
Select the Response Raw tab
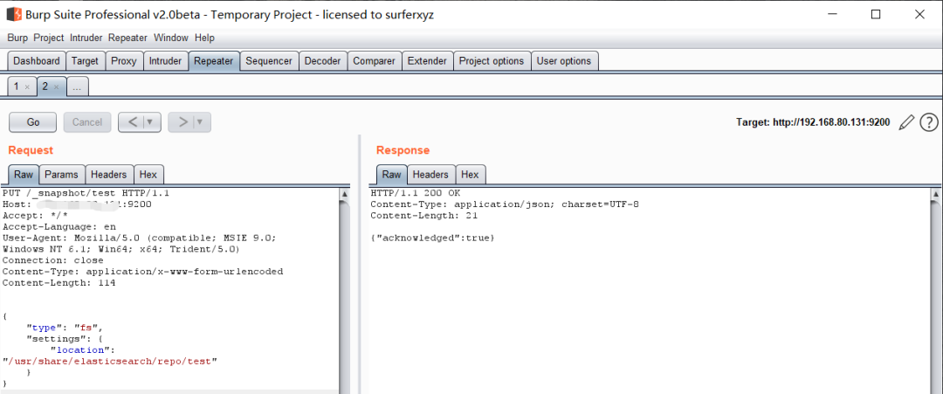click(x=391, y=175)
